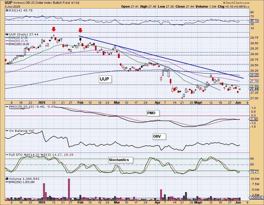Image resolution: width=264 pixels, height=205 pixels.
Task: Click the Mar label on the price chart date axis
Action: click(117, 102)
